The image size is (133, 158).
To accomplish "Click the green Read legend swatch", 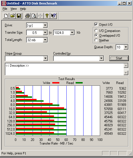I will pos(79,83).
